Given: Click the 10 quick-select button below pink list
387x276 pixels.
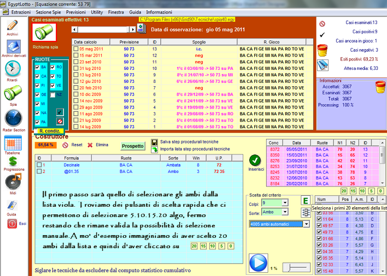Looking at the screenshot, I should coord(362,191).
